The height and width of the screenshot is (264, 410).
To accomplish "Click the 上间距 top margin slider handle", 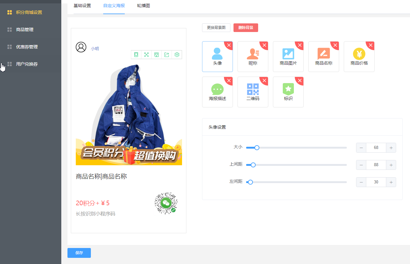I will click(253, 165).
